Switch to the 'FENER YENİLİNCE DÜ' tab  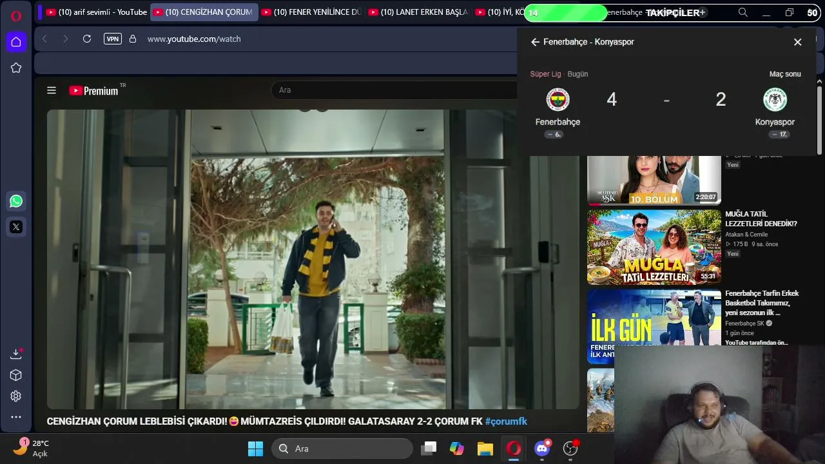[311, 12]
